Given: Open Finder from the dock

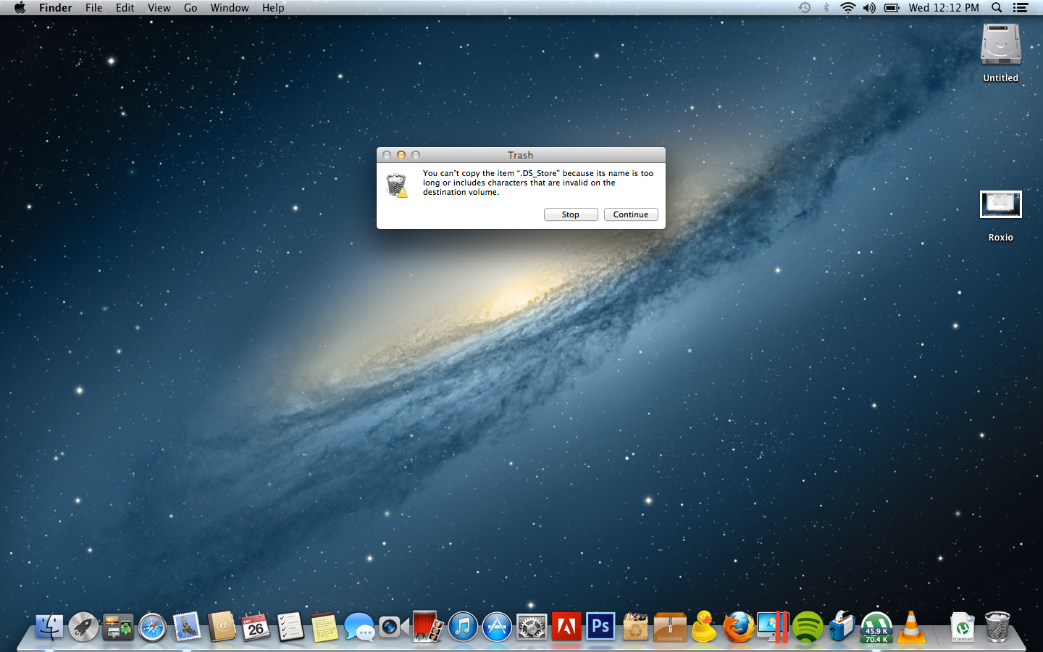Looking at the screenshot, I should pos(49,627).
